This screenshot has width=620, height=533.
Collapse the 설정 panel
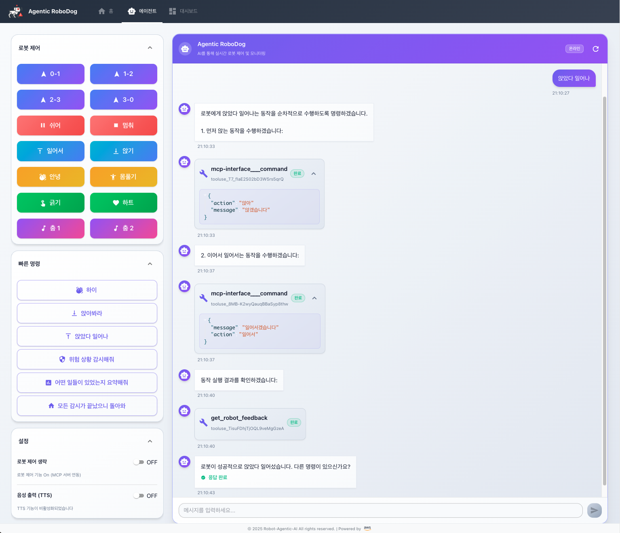pyautogui.click(x=150, y=441)
